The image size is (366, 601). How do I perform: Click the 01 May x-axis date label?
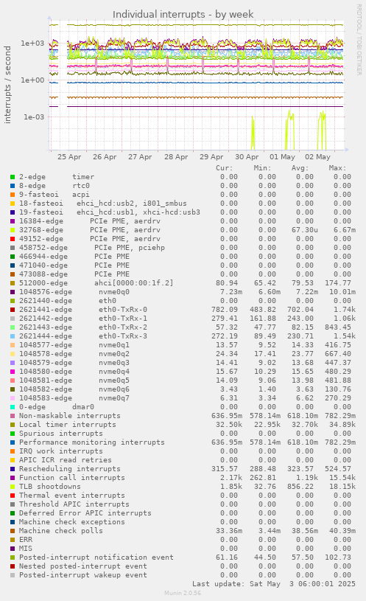pos(282,157)
